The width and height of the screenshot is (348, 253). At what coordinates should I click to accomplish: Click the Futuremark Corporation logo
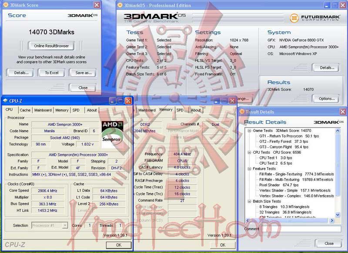[315, 18]
